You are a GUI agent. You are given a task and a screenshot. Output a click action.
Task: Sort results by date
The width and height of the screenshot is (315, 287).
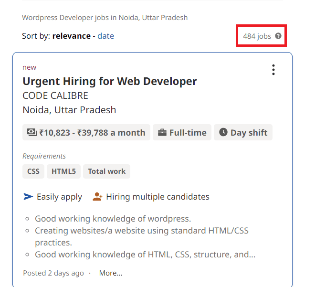(x=105, y=36)
